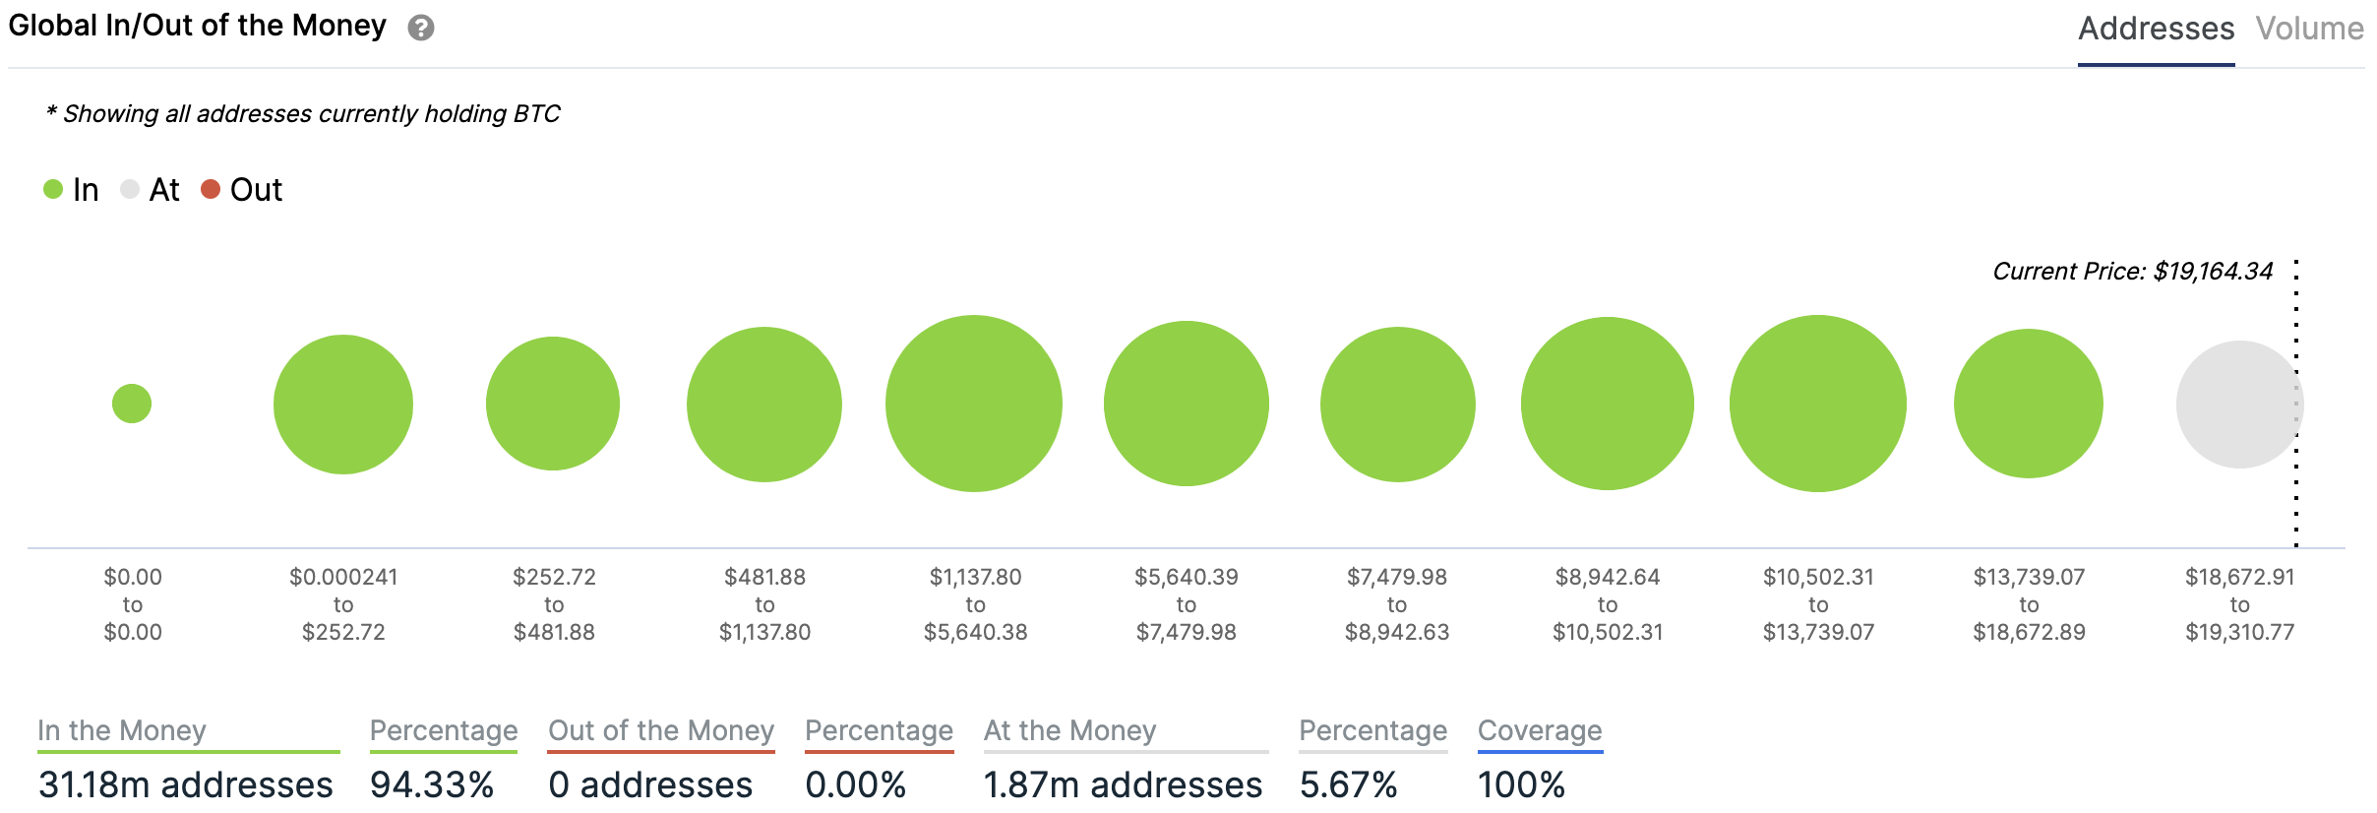Toggle the red Out legend item
This screenshot has height=813, width=2377.
coord(242,189)
